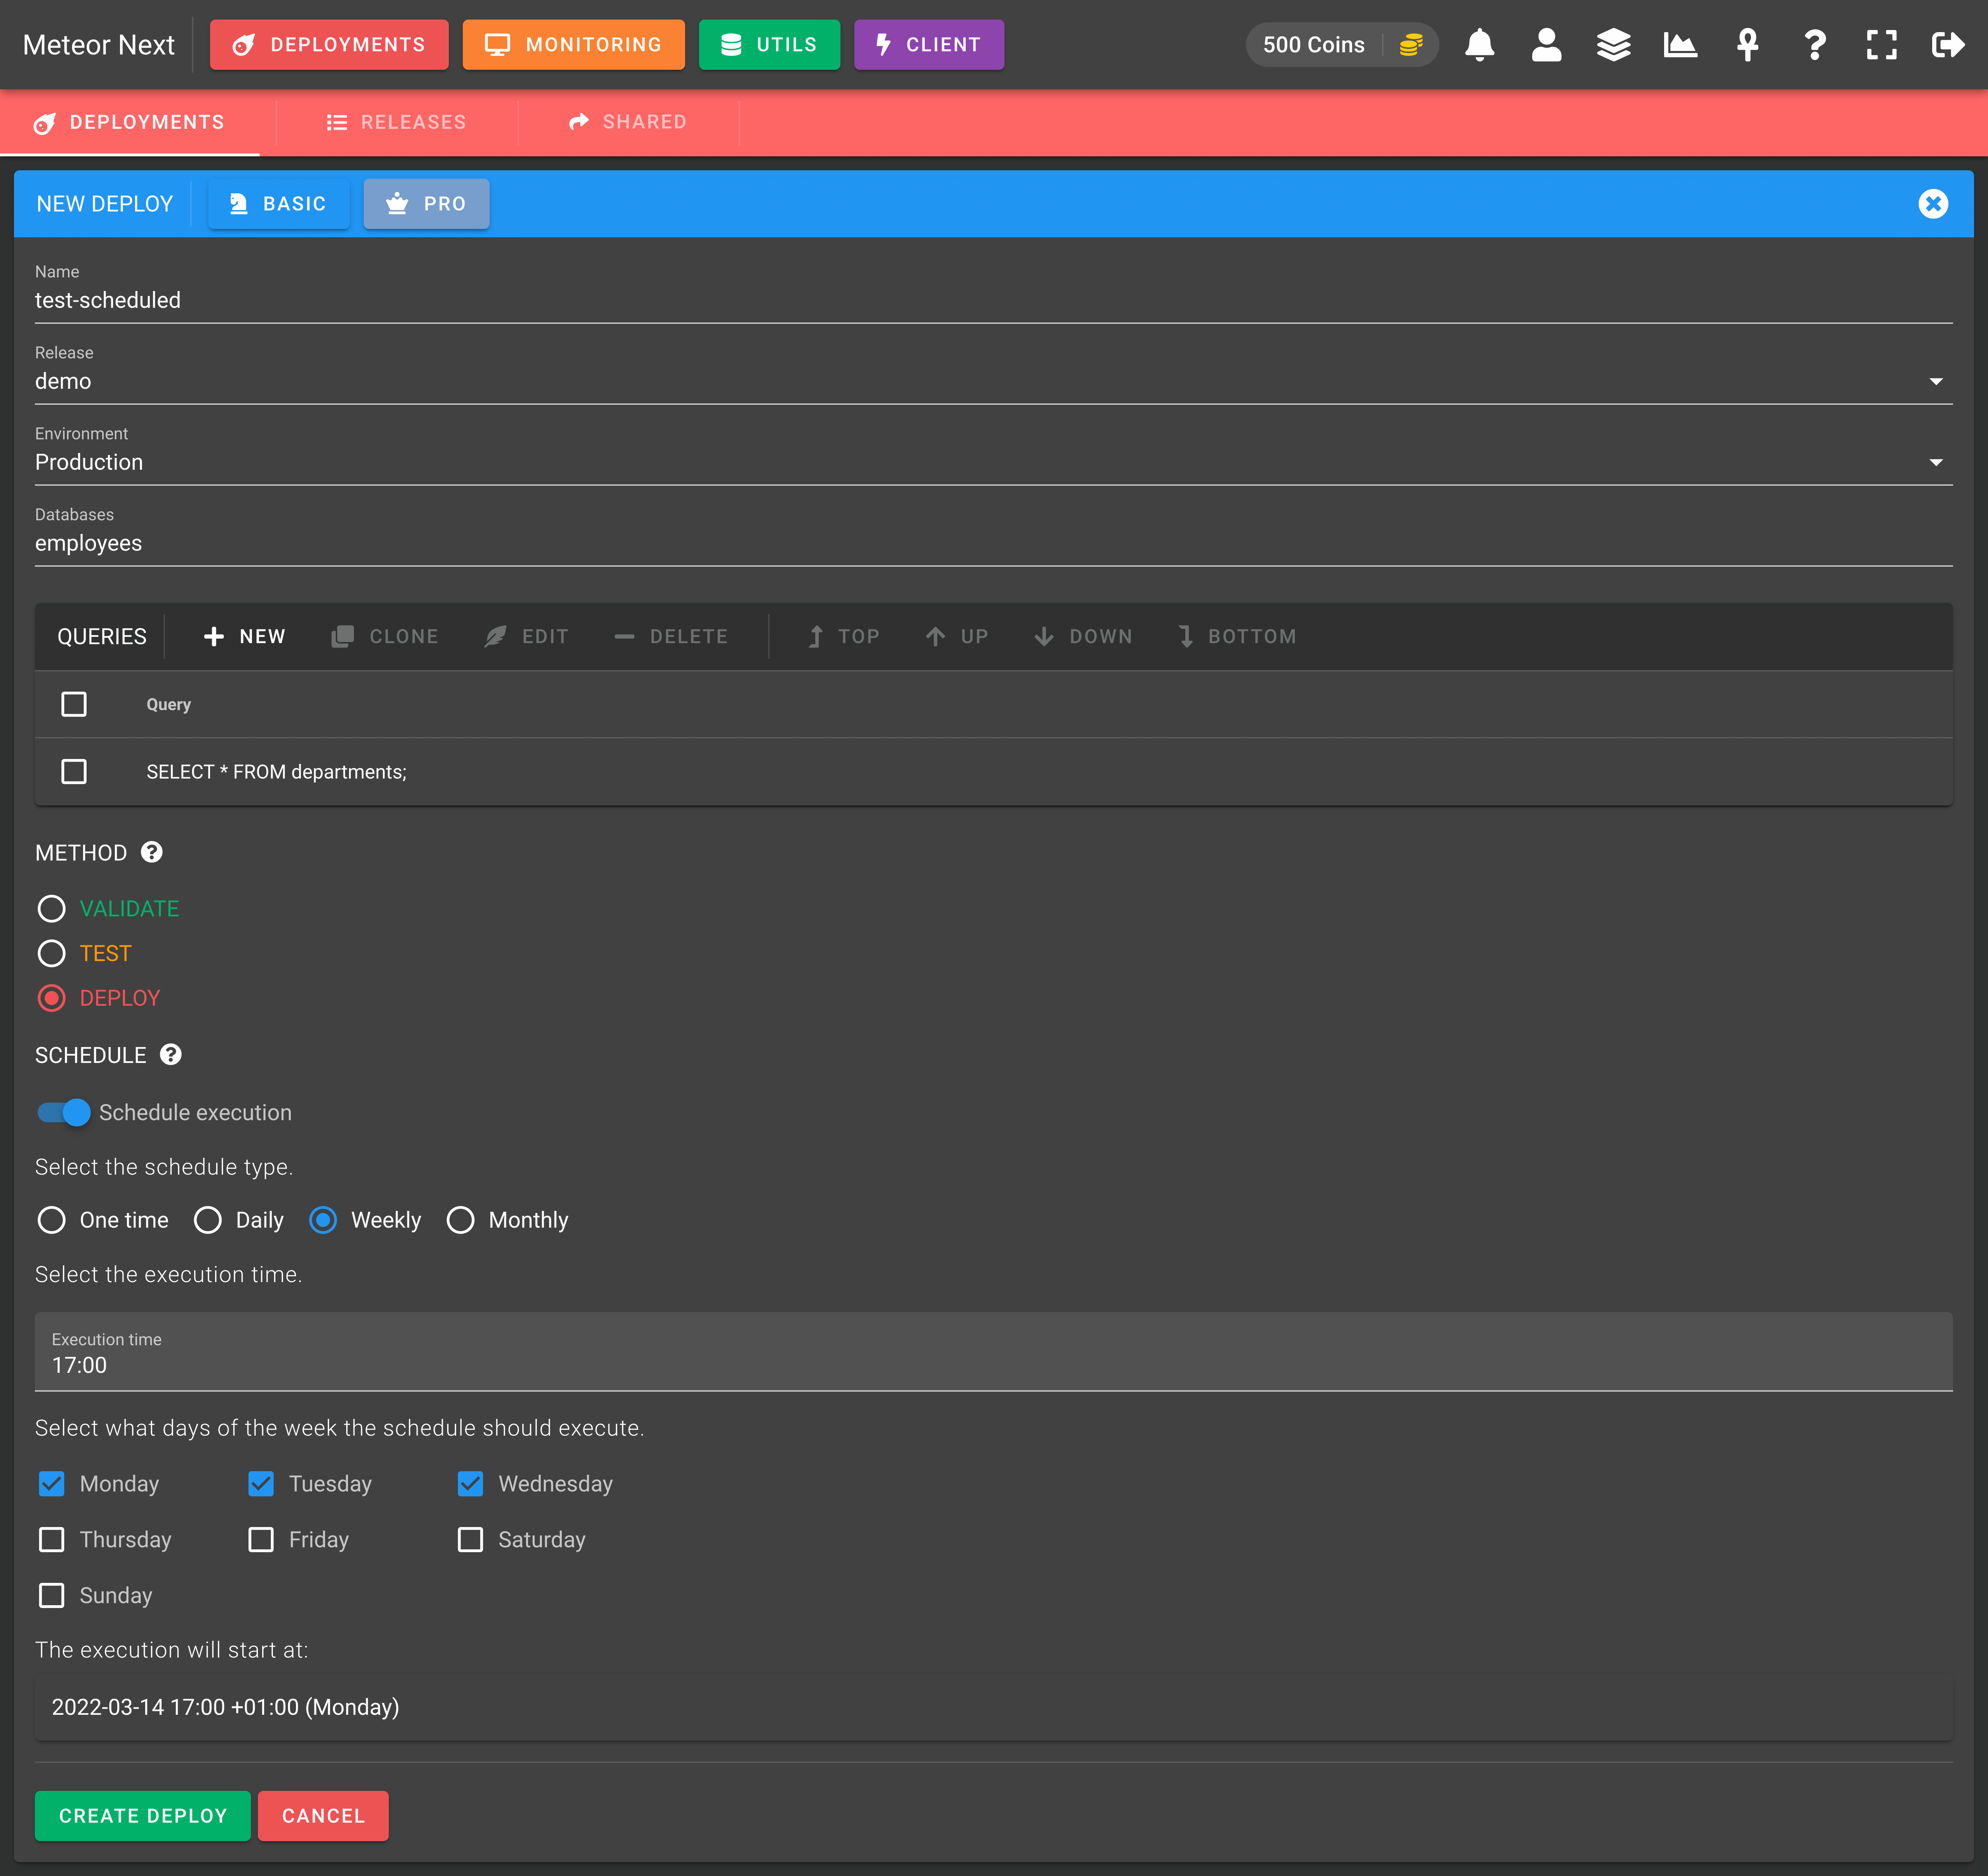Click the CREATE DEPLOY button
This screenshot has height=1876, width=1988.
coord(143,1816)
